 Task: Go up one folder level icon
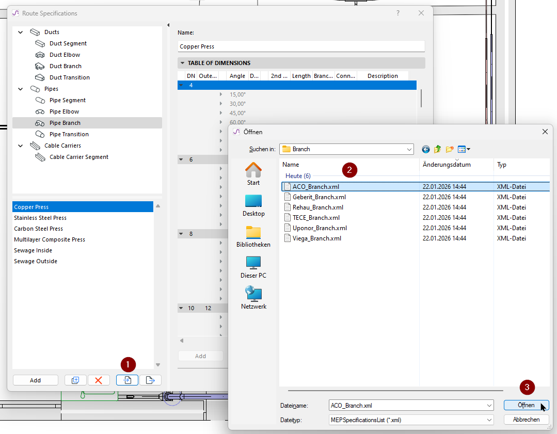click(438, 149)
